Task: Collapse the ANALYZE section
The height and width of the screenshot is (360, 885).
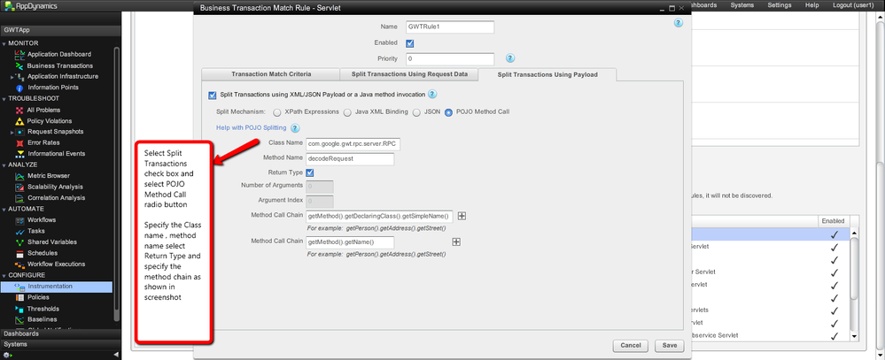Action: coord(4,165)
